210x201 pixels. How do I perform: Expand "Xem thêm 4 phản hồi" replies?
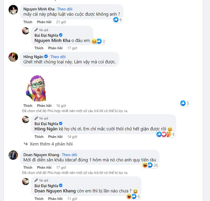pos(51,144)
